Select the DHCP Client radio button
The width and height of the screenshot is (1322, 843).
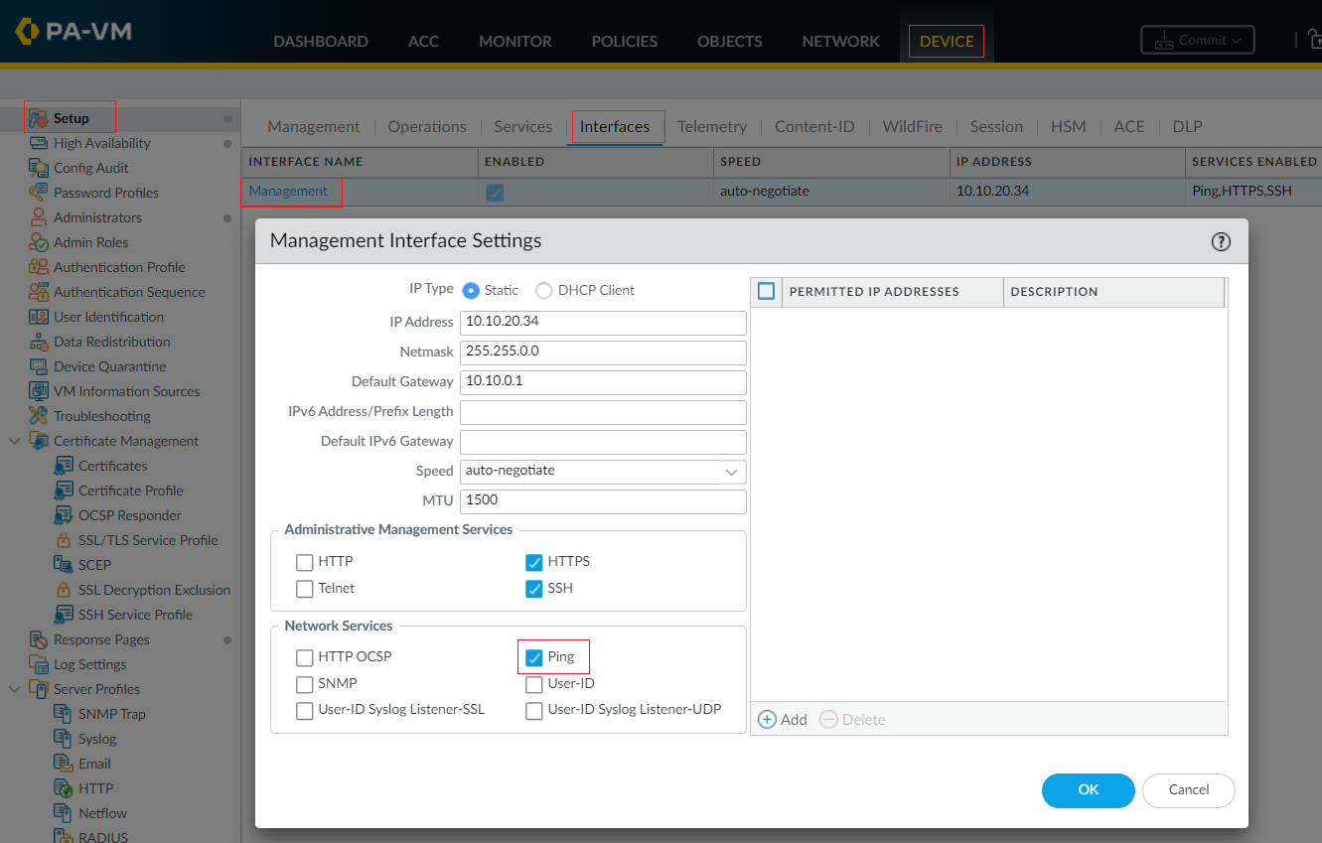pyautogui.click(x=543, y=290)
